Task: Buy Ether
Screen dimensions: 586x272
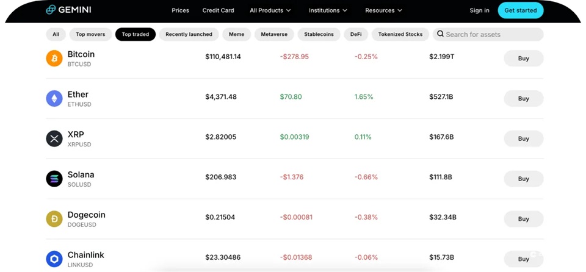Action: pos(524,99)
